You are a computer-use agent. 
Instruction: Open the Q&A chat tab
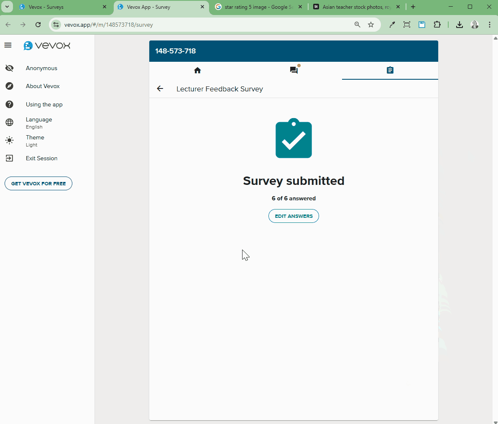pyautogui.click(x=294, y=70)
